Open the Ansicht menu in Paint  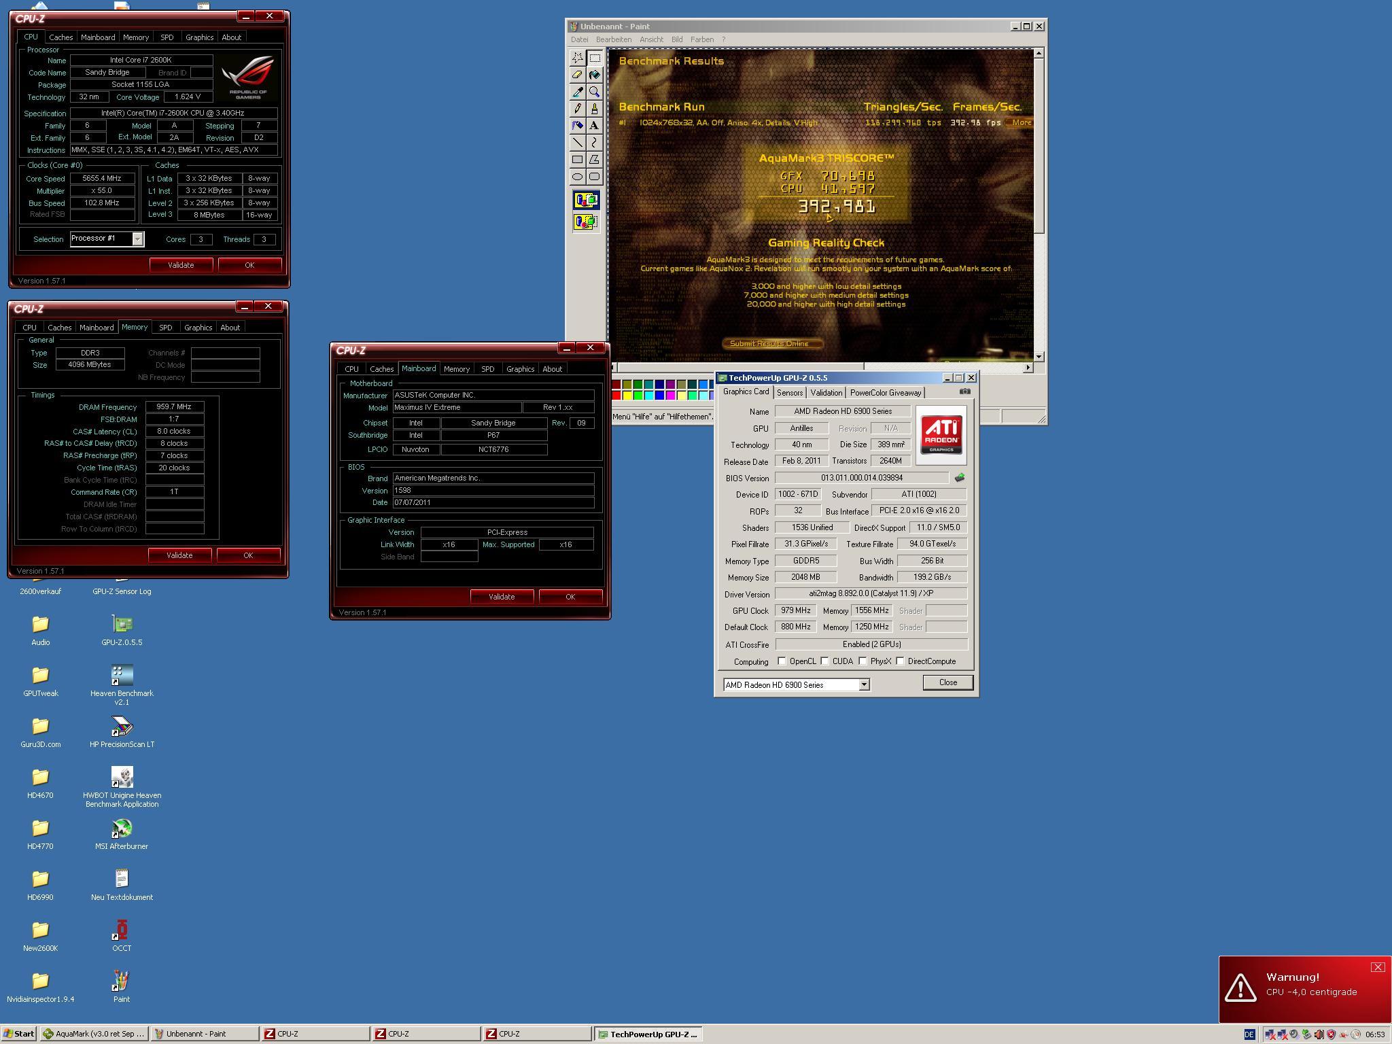pyautogui.click(x=651, y=39)
